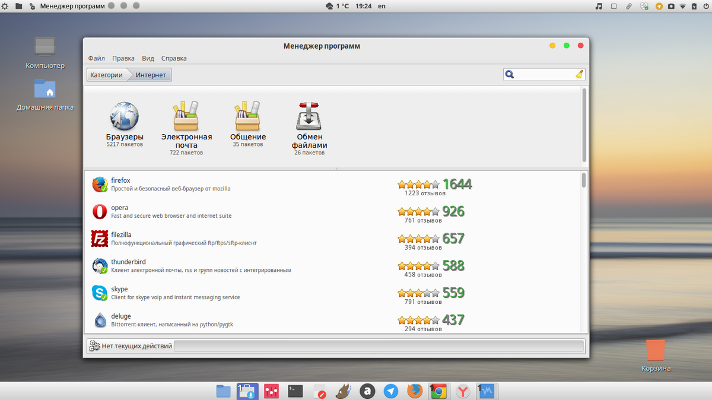
Task: Click the weather 1 °C indicator
Action: (x=338, y=6)
